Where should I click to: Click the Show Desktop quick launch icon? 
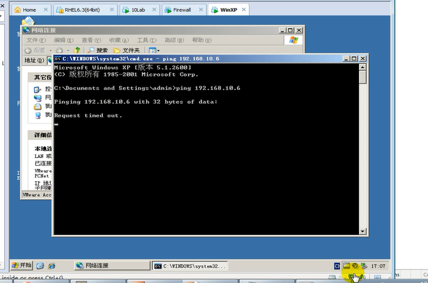coord(40,266)
